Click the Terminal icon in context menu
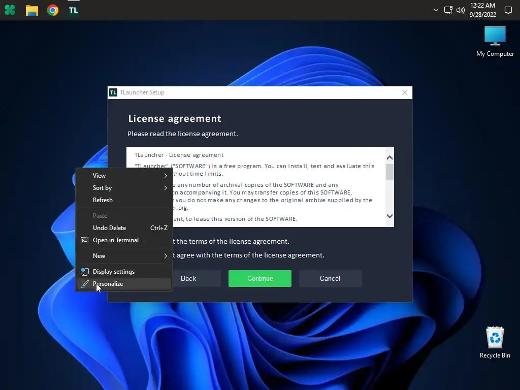The width and height of the screenshot is (520, 390). 85,240
